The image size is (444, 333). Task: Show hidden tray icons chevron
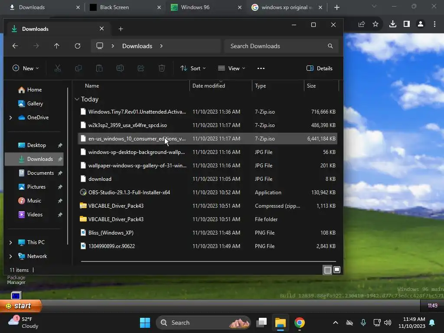pyautogui.click(x=336, y=323)
